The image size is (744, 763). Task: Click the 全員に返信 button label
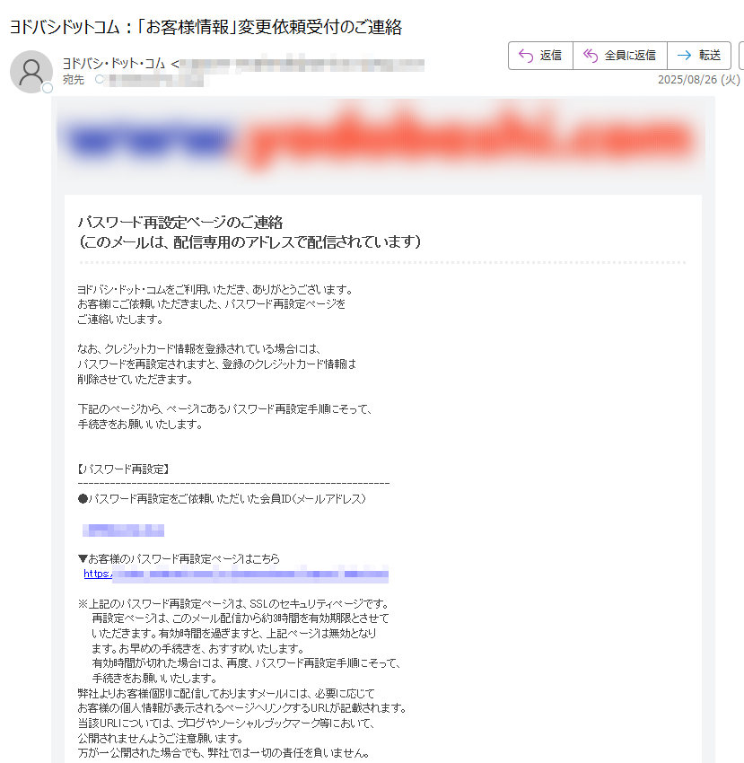point(630,56)
